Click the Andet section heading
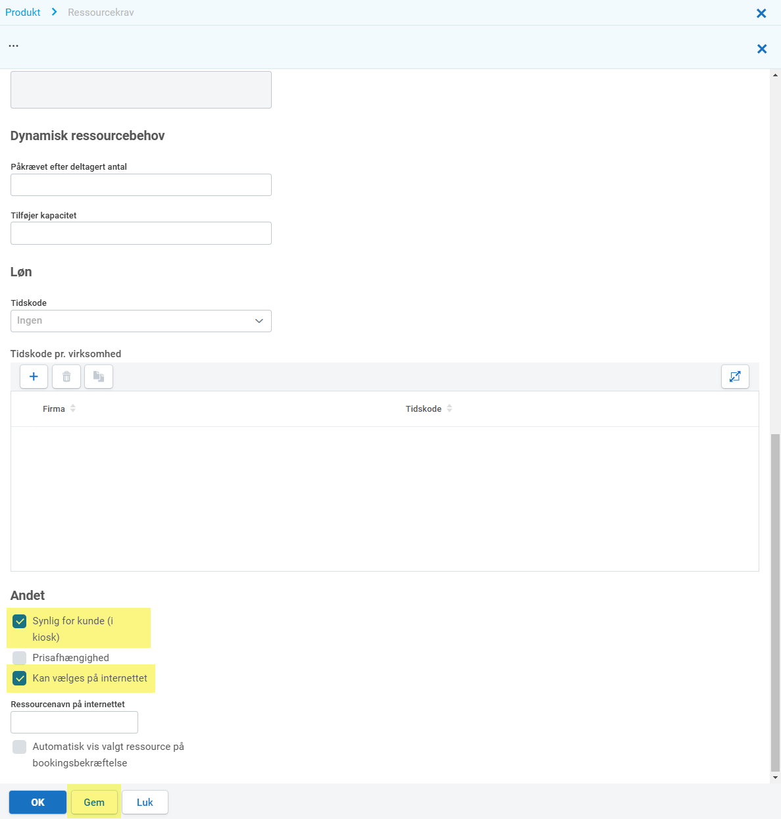Image resolution: width=781 pixels, height=819 pixels. (x=28, y=596)
